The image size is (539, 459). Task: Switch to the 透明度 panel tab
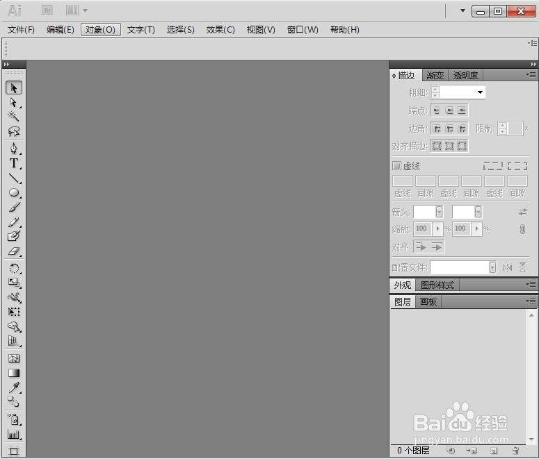click(x=465, y=75)
